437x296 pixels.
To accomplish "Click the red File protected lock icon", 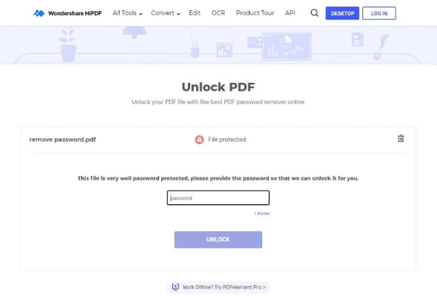I will click(200, 140).
